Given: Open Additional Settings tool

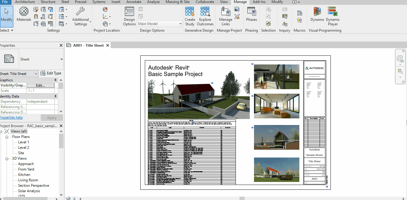Looking at the screenshot, I should tap(80, 16).
